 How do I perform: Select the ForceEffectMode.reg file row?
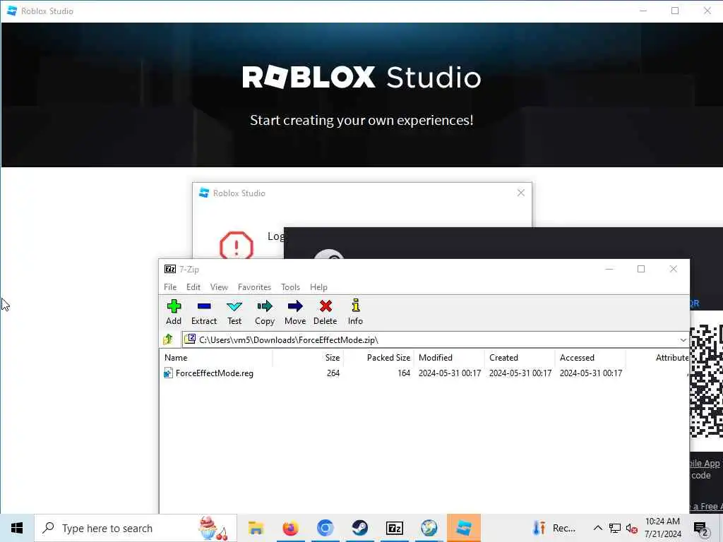pos(424,373)
